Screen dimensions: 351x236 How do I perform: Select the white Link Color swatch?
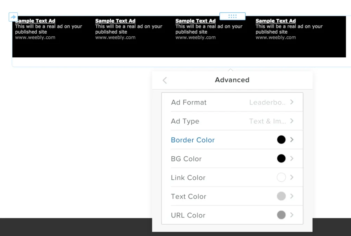point(281,177)
